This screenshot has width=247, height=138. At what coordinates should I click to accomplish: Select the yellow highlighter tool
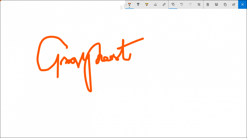coord(147,5)
